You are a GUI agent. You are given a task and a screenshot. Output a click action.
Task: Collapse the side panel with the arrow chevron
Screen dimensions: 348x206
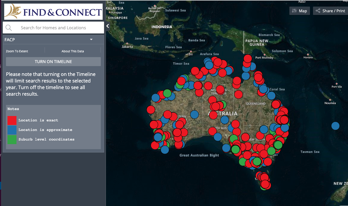pos(108,26)
